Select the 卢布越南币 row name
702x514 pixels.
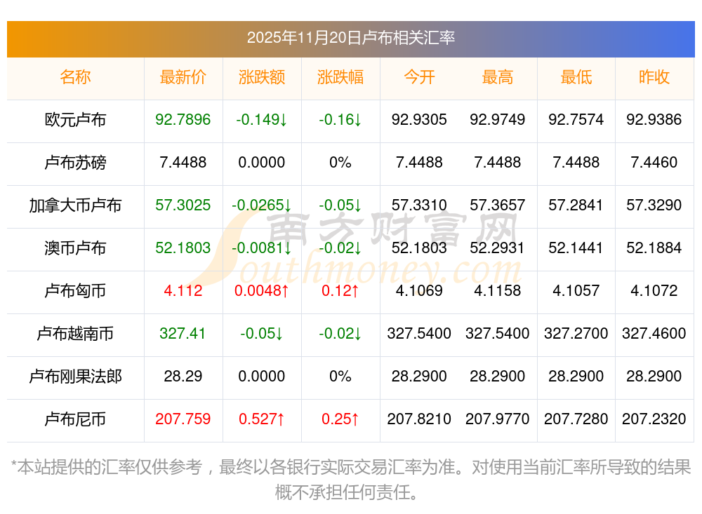pos(75,334)
